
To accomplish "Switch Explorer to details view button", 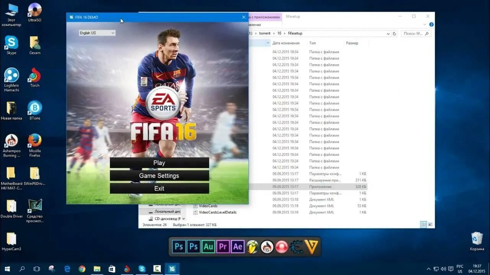I will [x=424, y=225].
